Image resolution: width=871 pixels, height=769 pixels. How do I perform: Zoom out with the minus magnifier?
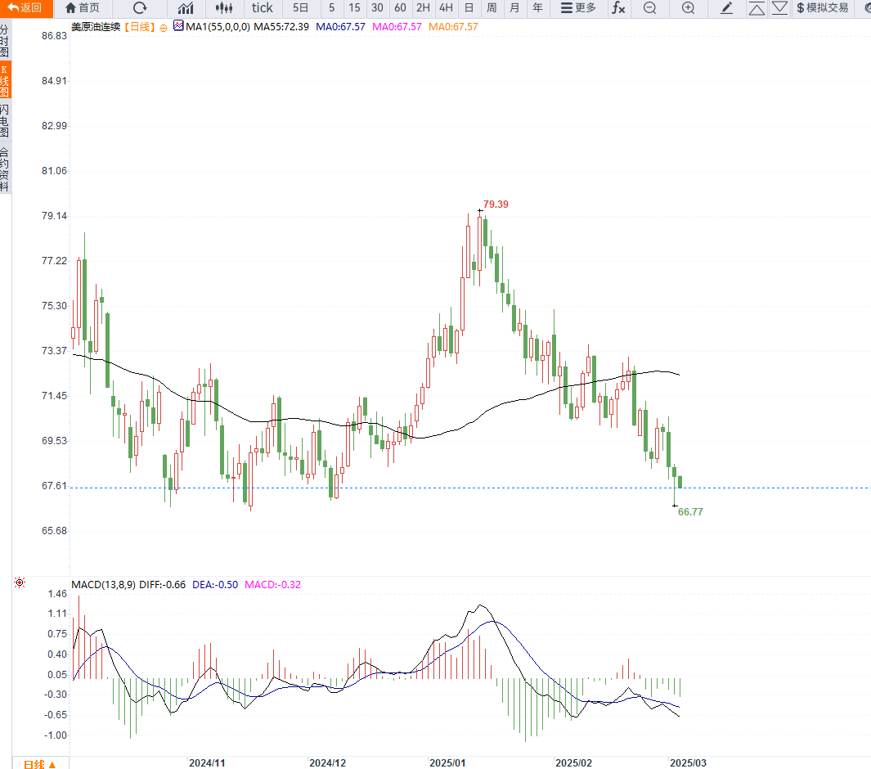pyautogui.click(x=650, y=8)
